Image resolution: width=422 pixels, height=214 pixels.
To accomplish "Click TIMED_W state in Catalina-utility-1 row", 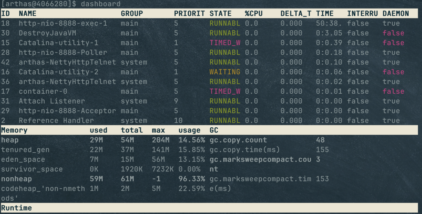I will [225, 43].
